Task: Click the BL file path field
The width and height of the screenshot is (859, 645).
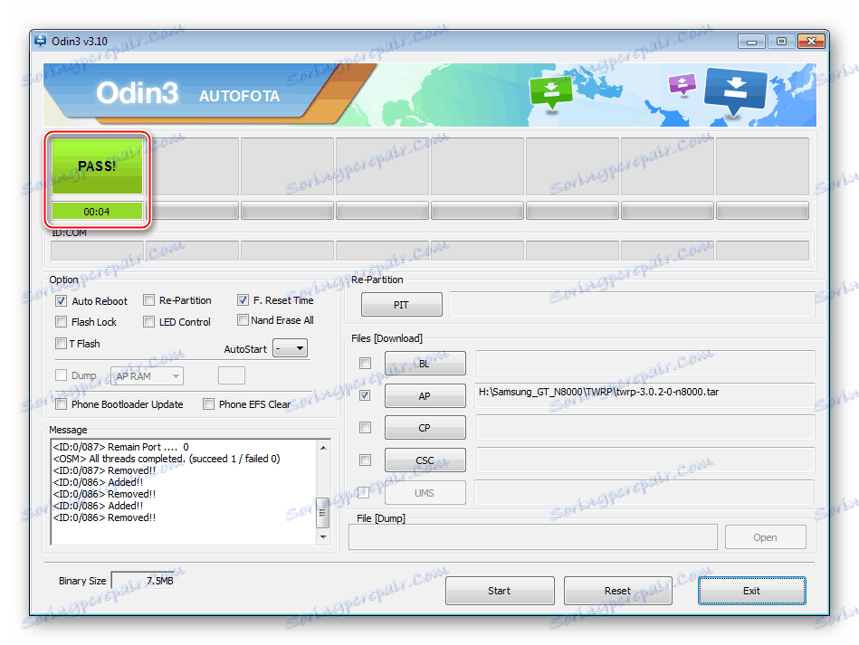Action: coord(644,363)
